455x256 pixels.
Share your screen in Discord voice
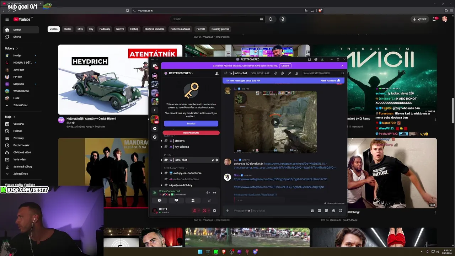click(176, 201)
